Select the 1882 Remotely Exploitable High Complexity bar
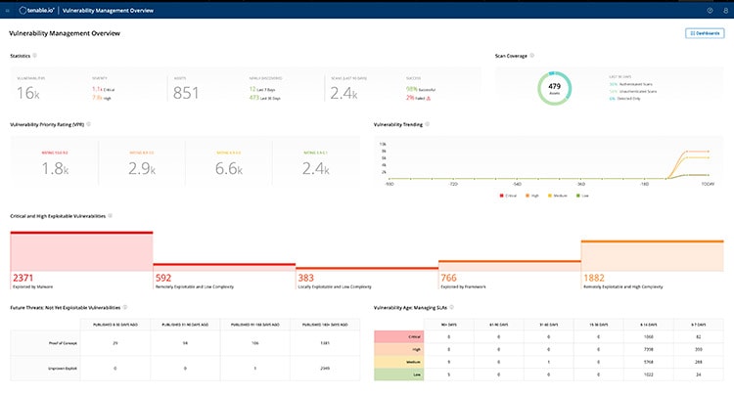Screen dimensions: 734x396 pyautogui.click(x=652, y=265)
